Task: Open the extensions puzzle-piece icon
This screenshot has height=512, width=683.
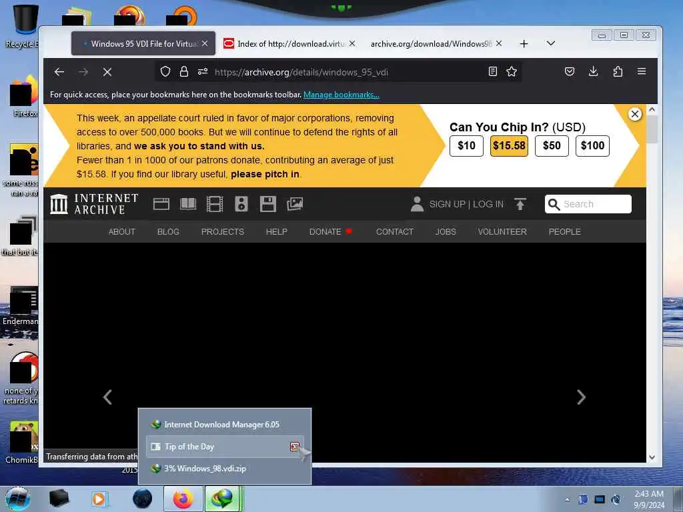Action: [x=618, y=71]
